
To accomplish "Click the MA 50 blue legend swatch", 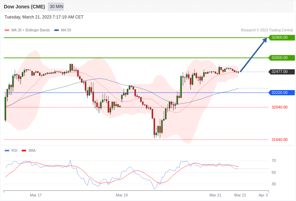I will click(x=56, y=30).
